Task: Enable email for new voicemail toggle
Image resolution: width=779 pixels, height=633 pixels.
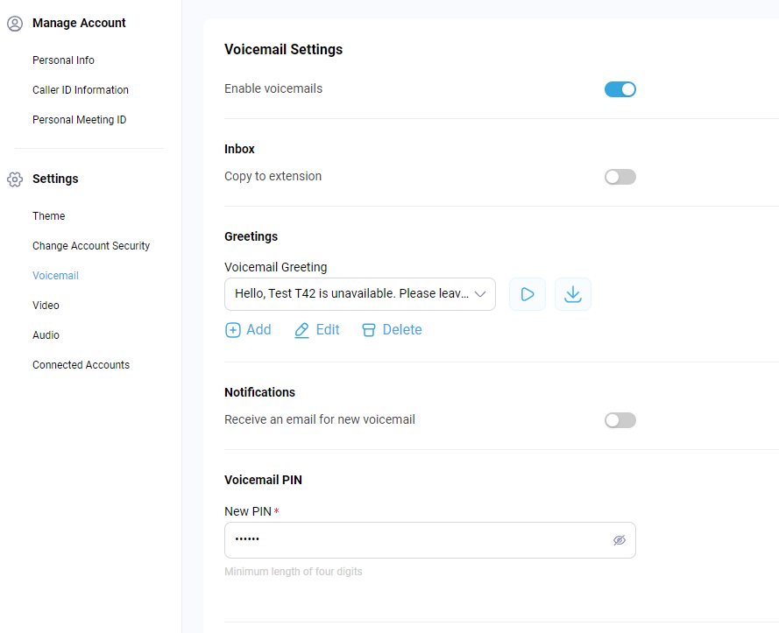Action: [620, 420]
